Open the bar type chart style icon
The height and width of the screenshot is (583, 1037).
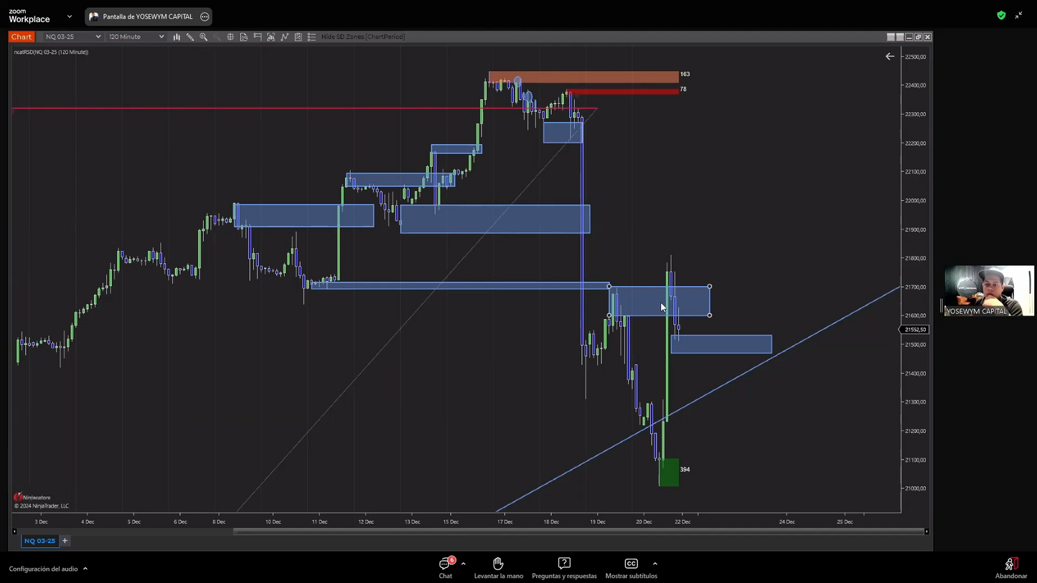pyautogui.click(x=177, y=37)
